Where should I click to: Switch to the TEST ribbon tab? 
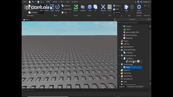click(x=62, y=2)
